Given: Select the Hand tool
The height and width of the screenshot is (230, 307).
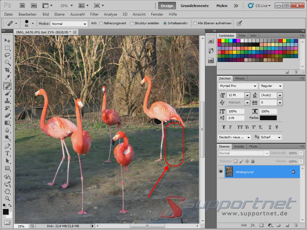Looking at the screenshot, I should (x=7, y=191).
